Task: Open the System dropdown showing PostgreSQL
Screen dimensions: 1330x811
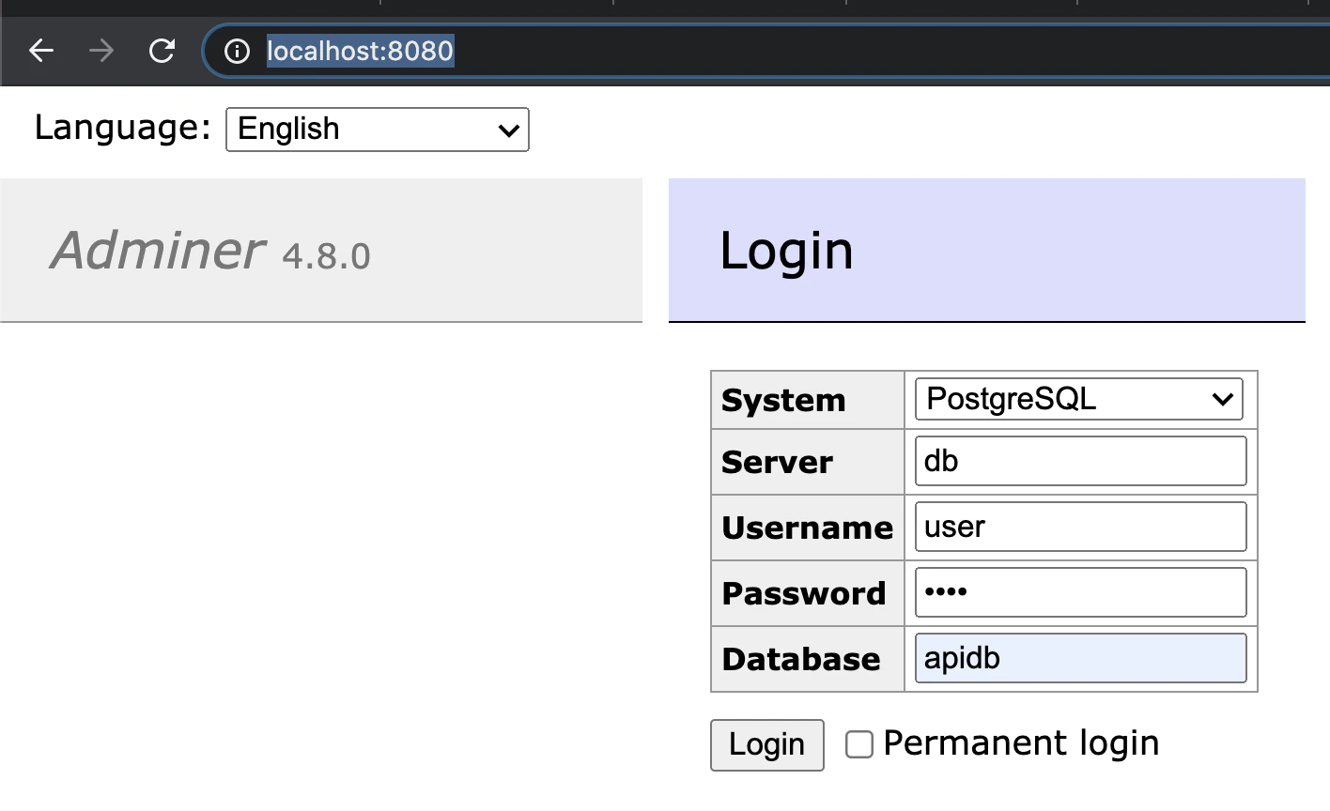Action: [x=1079, y=399]
